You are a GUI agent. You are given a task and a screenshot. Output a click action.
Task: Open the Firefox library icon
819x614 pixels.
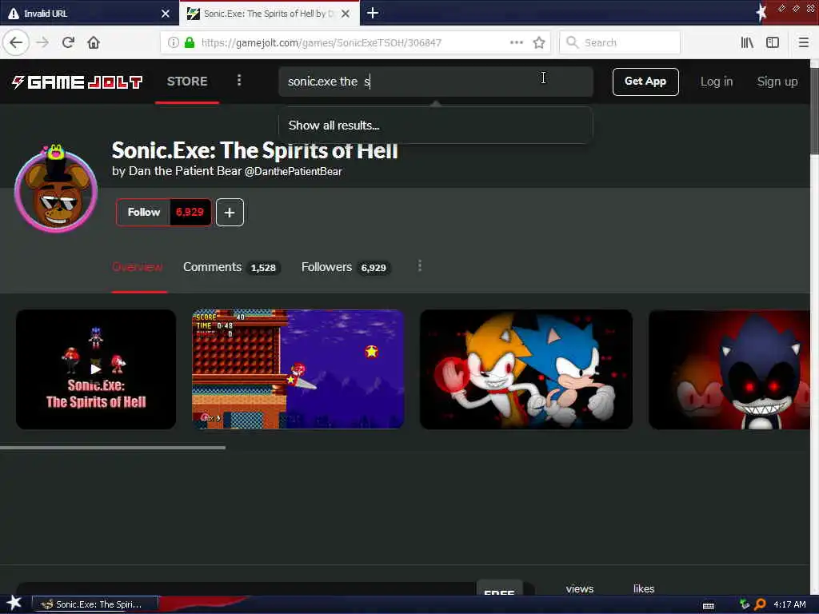click(x=747, y=42)
